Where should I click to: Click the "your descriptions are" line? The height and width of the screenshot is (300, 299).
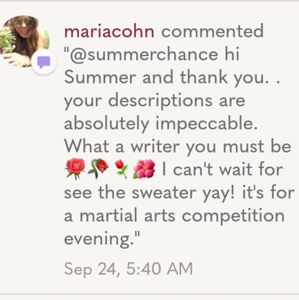pyautogui.click(x=154, y=101)
